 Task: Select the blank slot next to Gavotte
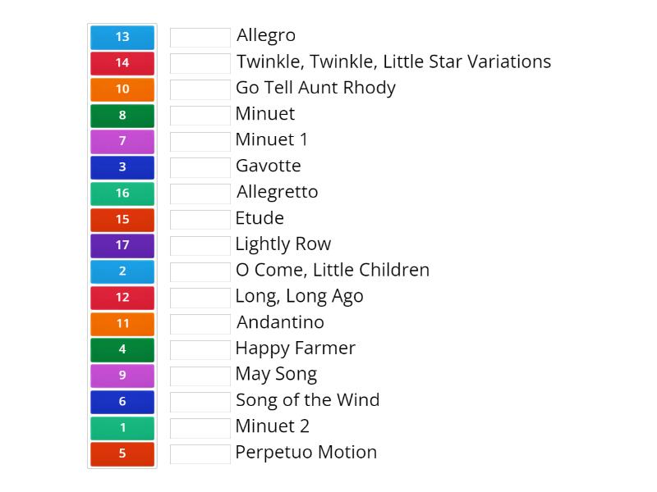pos(200,167)
